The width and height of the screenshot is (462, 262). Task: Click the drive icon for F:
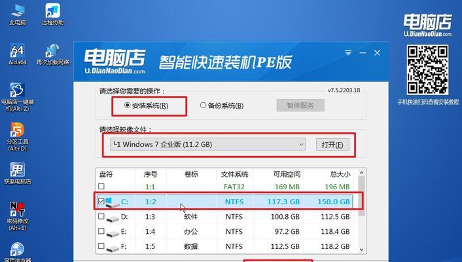(x=113, y=248)
